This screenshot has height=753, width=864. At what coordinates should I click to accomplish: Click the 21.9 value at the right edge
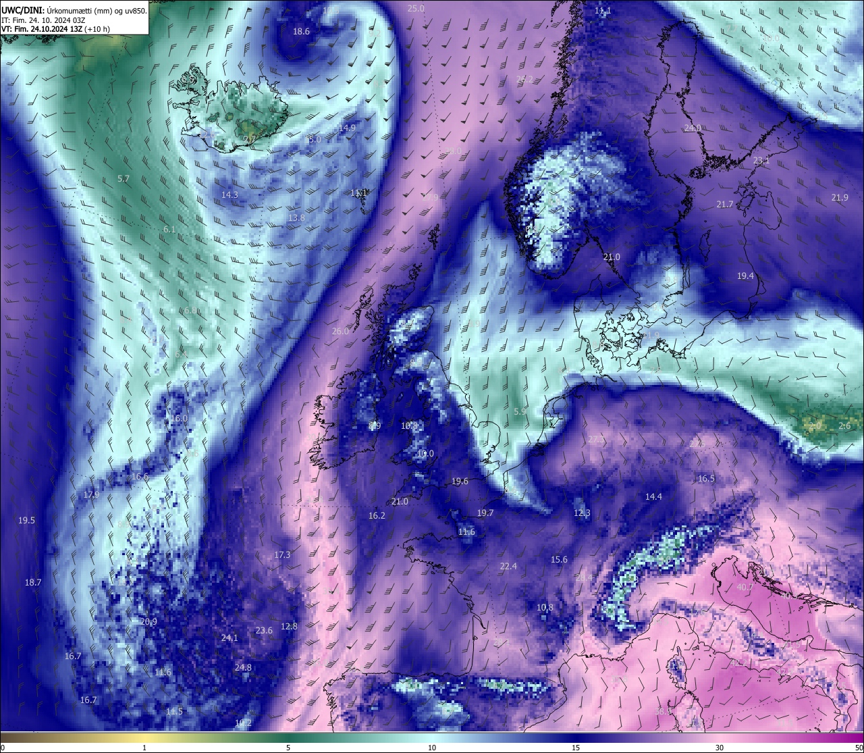point(840,197)
